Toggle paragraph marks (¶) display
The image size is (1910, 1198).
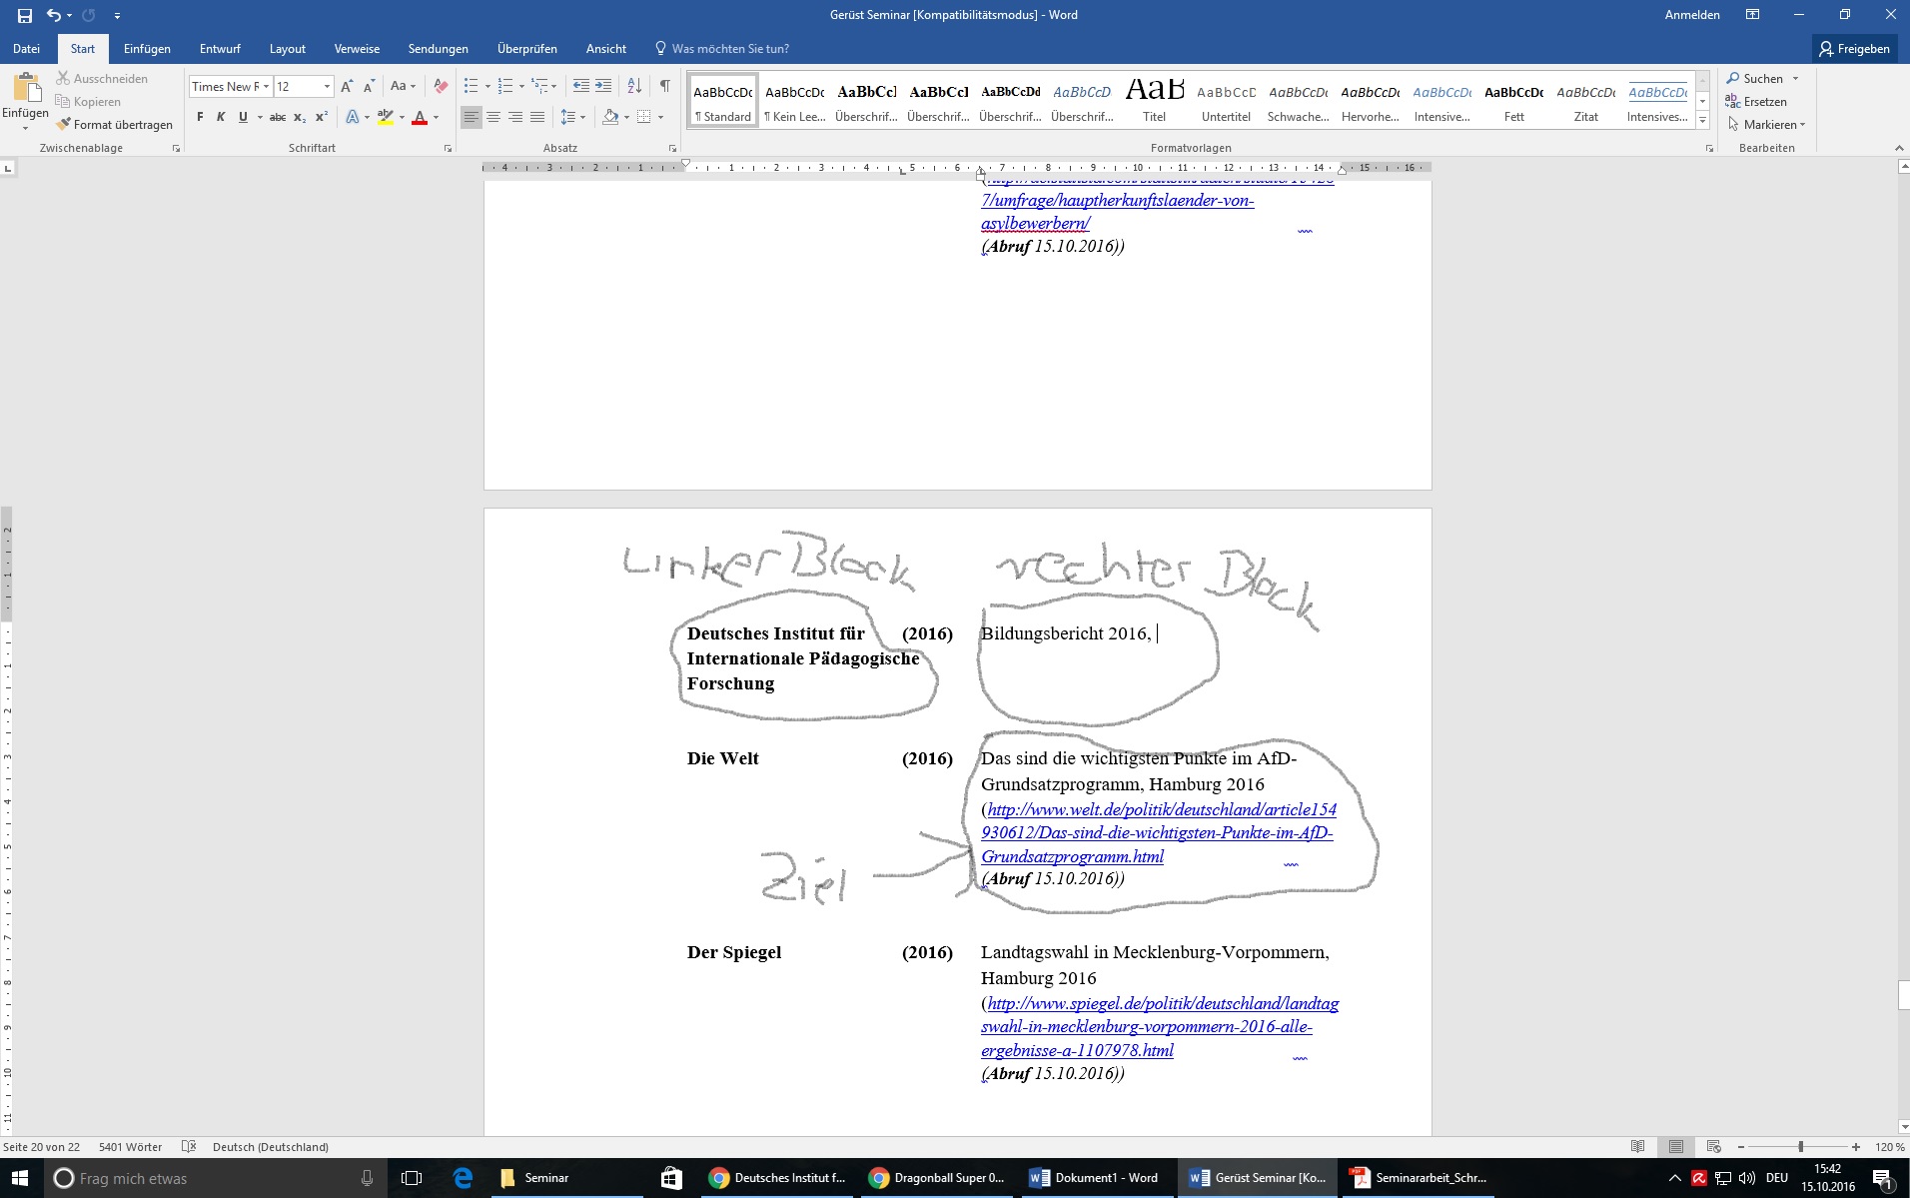pos(665,86)
